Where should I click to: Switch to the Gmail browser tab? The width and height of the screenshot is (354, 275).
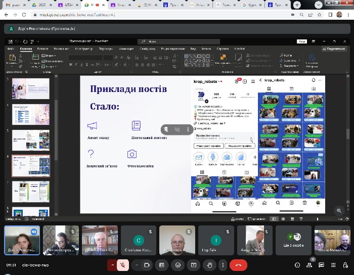coord(15,5)
